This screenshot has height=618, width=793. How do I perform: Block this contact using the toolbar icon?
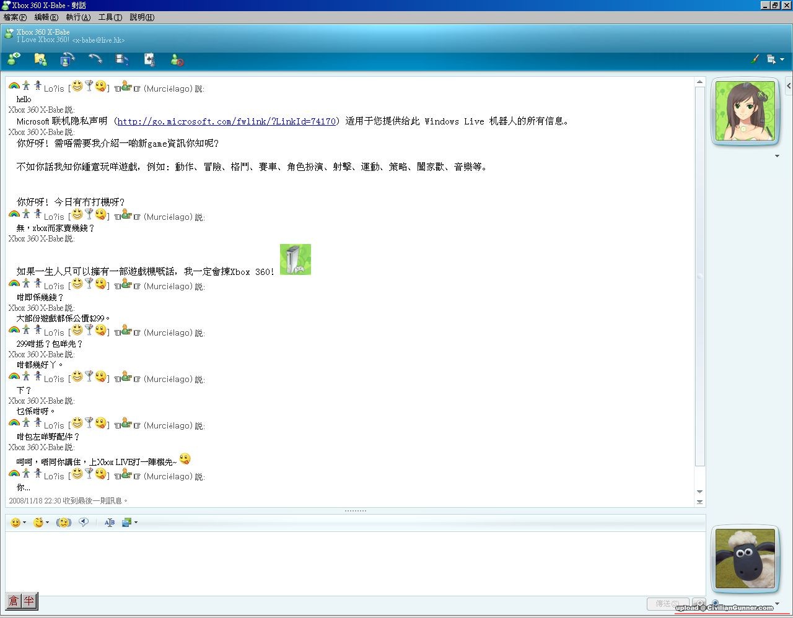(177, 60)
